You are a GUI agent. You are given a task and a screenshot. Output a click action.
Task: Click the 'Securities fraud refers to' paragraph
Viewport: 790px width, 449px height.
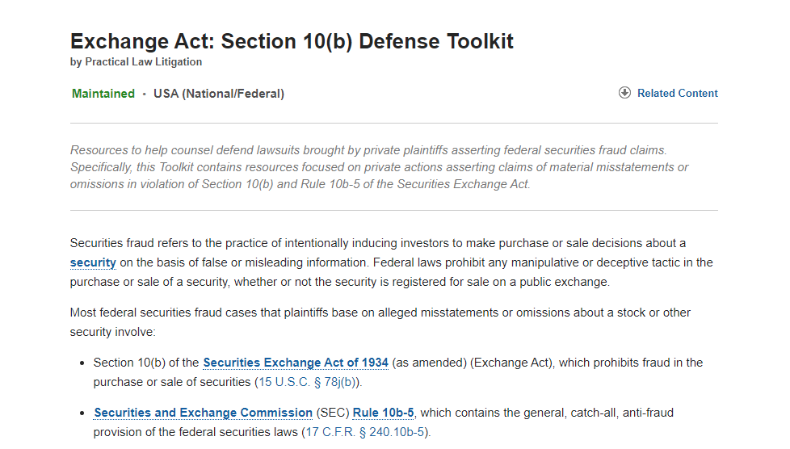click(392, 262)
